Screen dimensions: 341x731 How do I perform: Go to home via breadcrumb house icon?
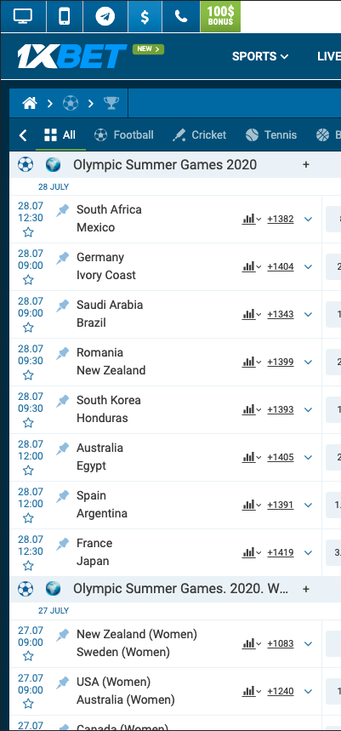pos(30,103)
